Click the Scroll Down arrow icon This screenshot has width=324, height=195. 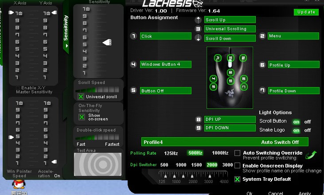(x=198, y=38)
